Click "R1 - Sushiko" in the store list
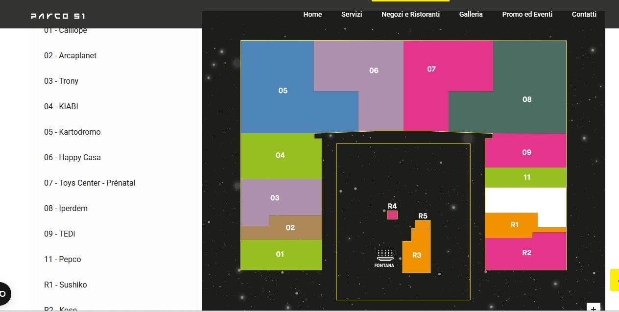The width and height of the screenshot is (619, 312). pos(66,285)
